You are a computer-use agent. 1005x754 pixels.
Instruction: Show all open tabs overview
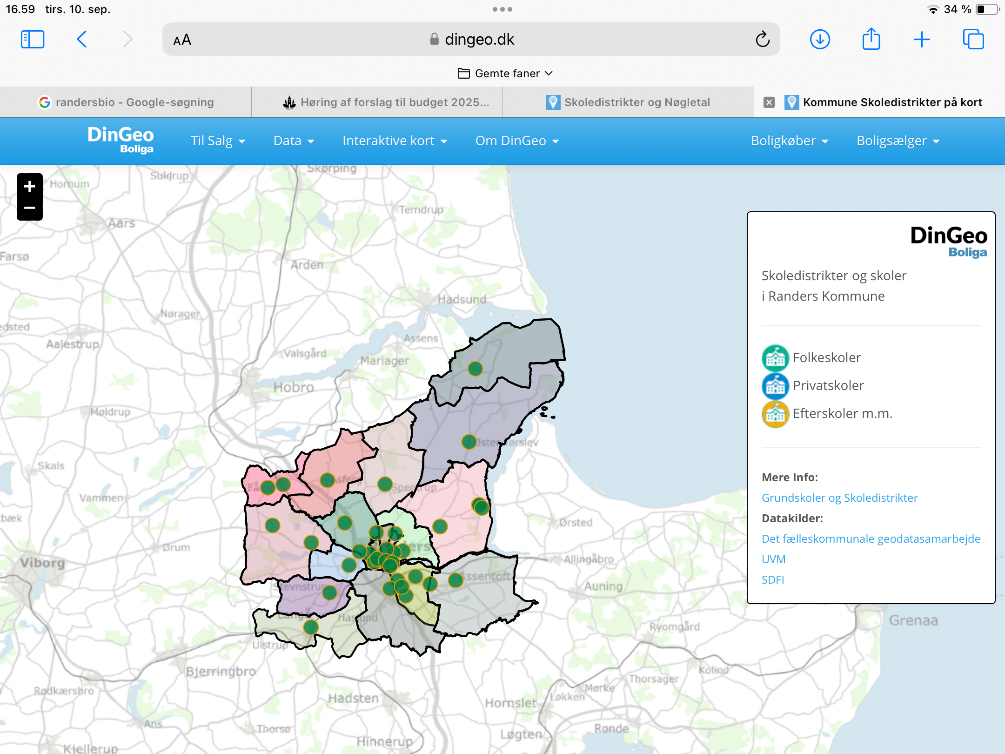(x=973, y=40)
